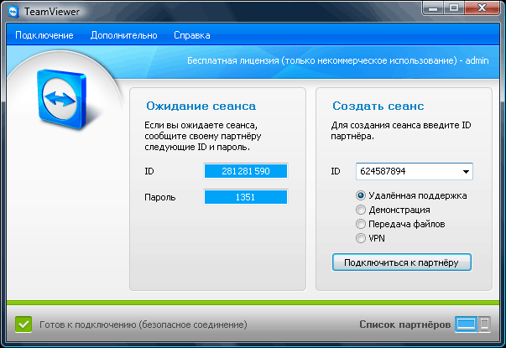This screenshot has width=506, height=348.
Task: Click the green ready status checkmark icon
Action: click(x=23, y=325)
